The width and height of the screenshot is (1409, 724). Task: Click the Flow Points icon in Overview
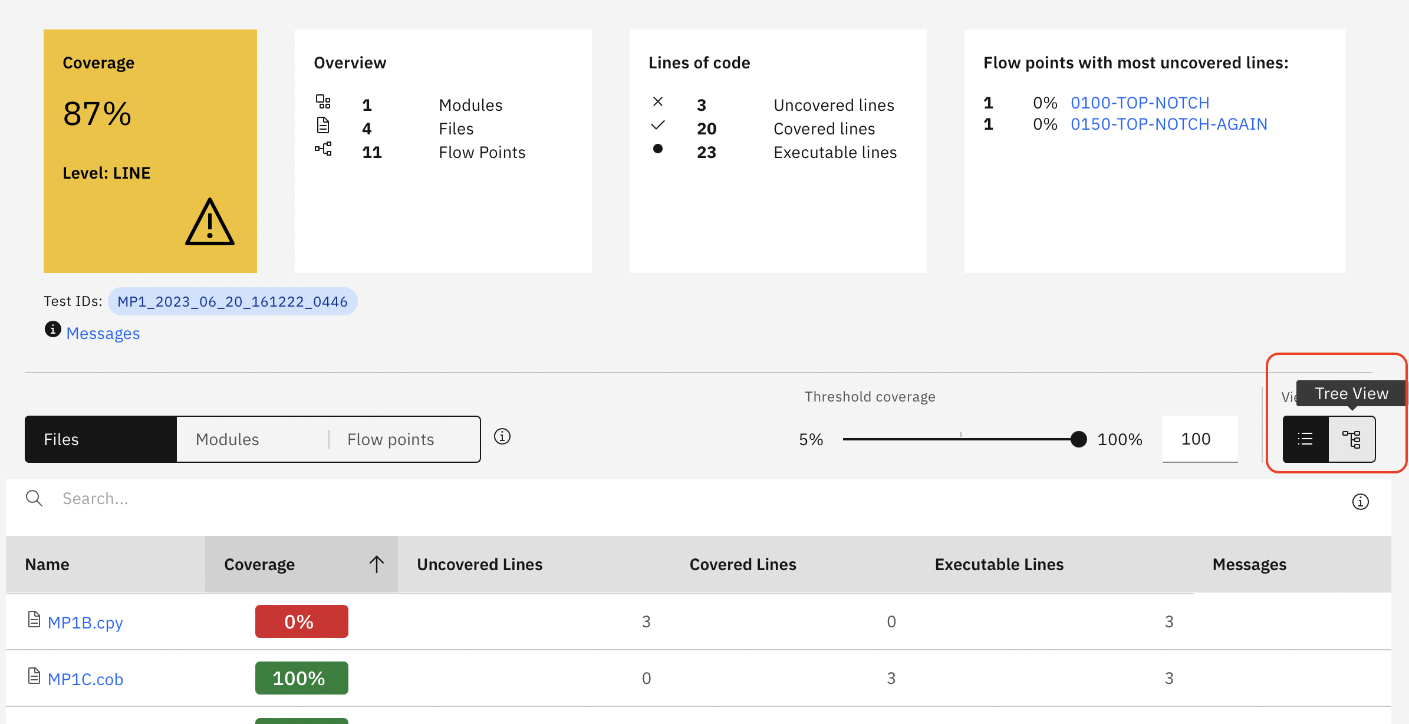323,149
